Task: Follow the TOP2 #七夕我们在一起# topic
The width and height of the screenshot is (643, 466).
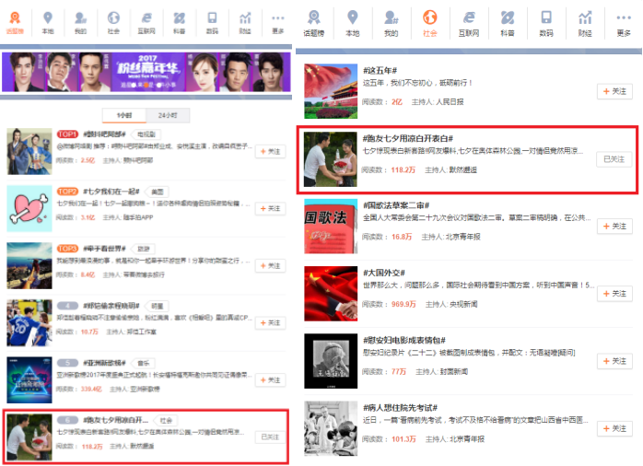Action: tap(271, 209)
